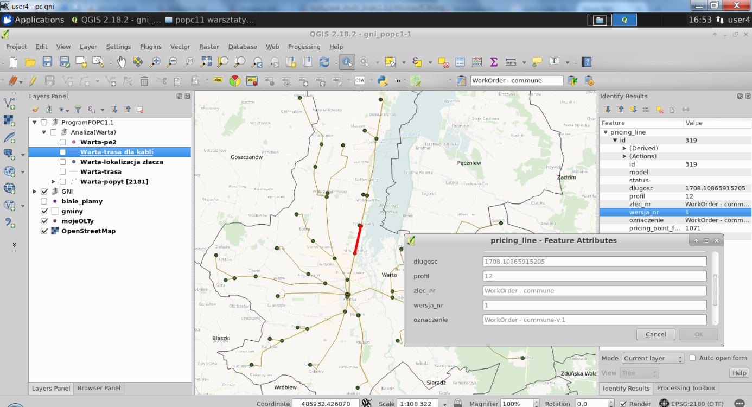
Task: Open the Field Calculator abacus icon
Action: 477,62
